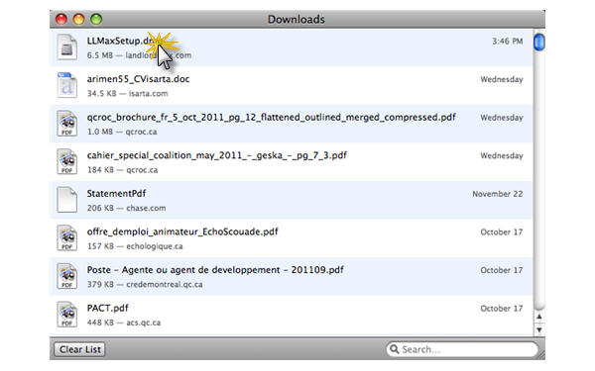Viewport: 595px width, 371px height.
Task: Click the 1.0 MB — qcroc.ca details
Action: [122, 132]
